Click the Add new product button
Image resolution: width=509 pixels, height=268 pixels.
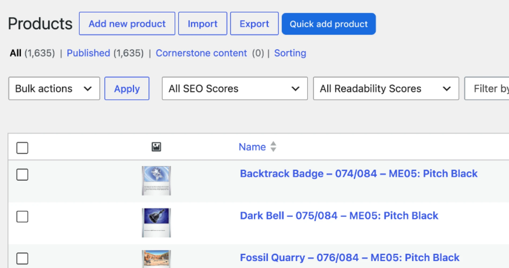[127, 24]
